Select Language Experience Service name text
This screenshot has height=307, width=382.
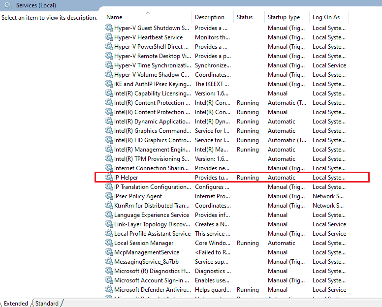[x=152, y=215]
